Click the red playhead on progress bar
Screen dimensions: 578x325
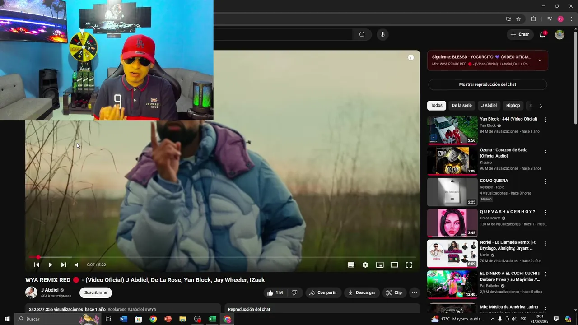(38, 257)
